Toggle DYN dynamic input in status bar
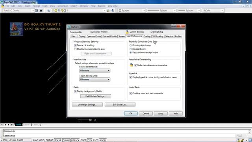Screen dimensions: 252x142 (90, 140)
